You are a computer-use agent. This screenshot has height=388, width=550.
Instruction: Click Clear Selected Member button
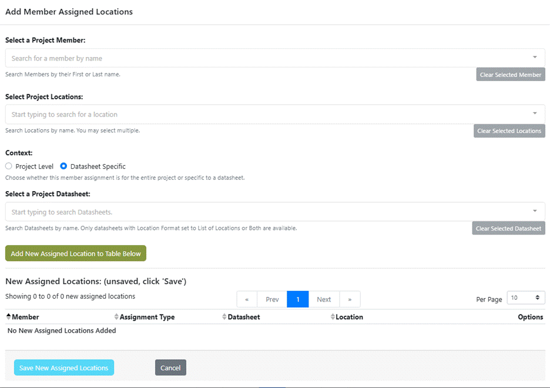[x=510, y=75]
